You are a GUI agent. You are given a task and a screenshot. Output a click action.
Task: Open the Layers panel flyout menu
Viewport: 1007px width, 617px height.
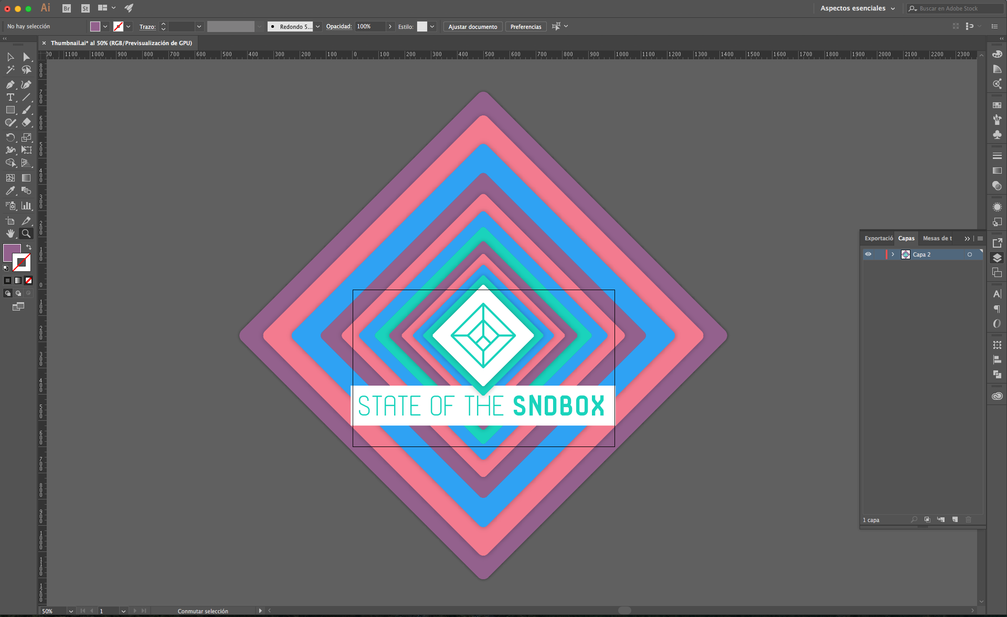(980, 238)
